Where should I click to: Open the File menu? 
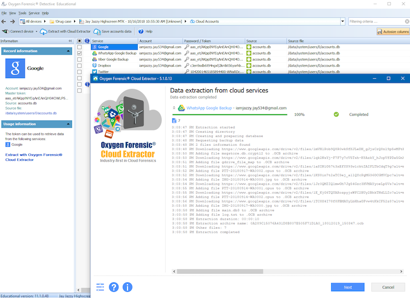point(4,13)
